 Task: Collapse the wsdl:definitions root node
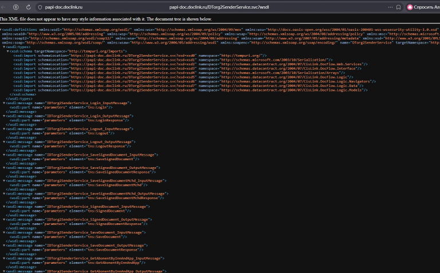point(1,30)
